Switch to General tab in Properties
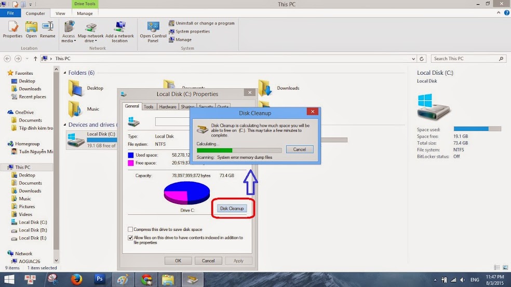 click(x=132, y=106)
